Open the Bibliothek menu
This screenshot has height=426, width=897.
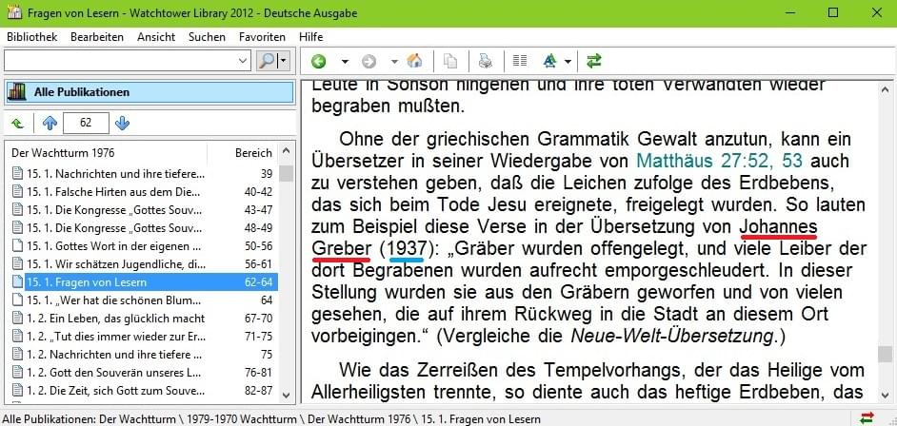[x=32, y=37]
